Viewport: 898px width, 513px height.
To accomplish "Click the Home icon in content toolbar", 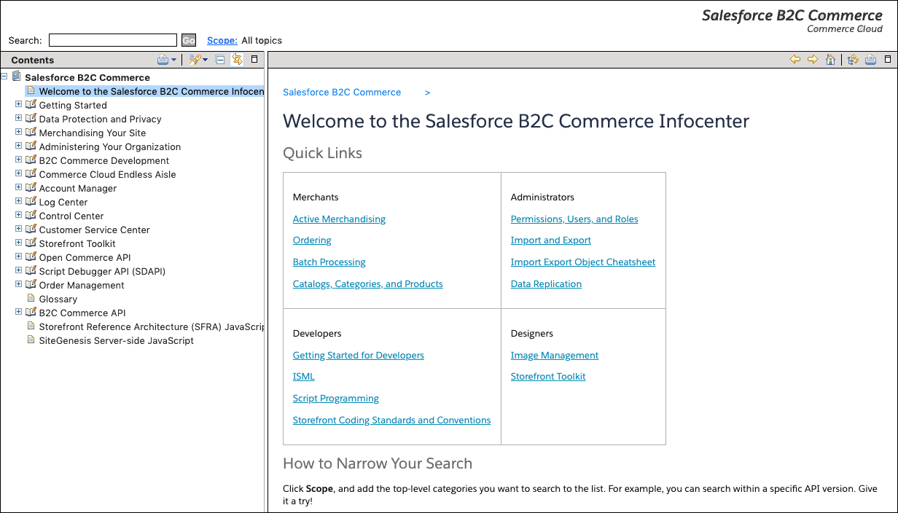I will [x=830, y=60].
